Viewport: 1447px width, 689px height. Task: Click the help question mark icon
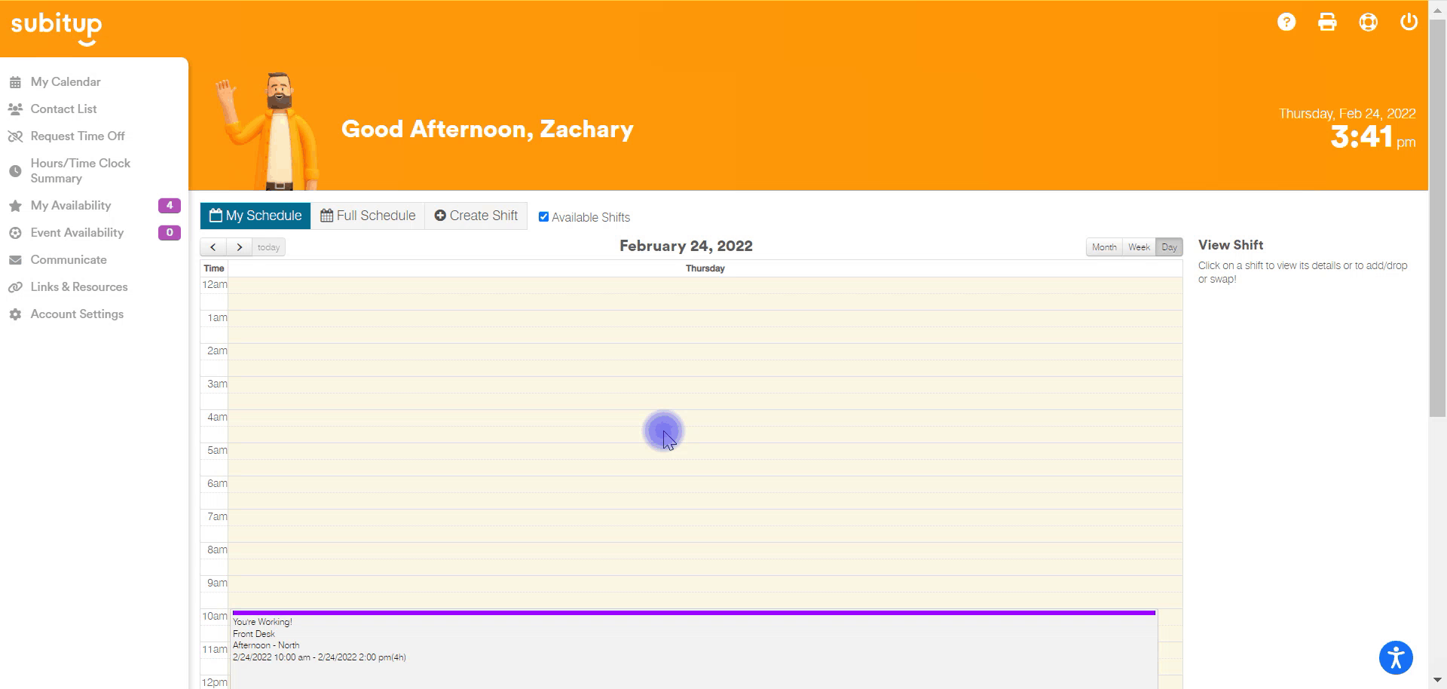click(1286, 22)
